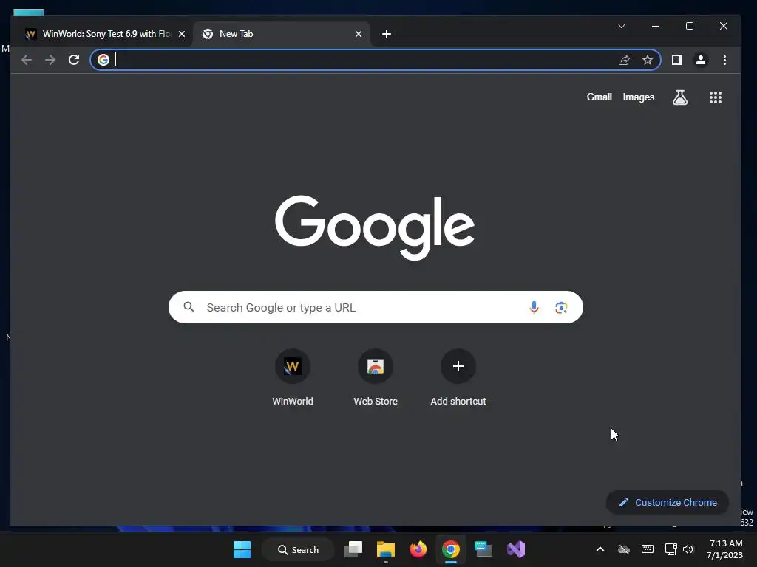Bookmark this tab with the star icon
757x567 pixels.
[648, 60]
